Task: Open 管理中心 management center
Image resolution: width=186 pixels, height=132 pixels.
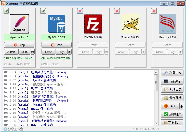Action: [x=172, y=73]
